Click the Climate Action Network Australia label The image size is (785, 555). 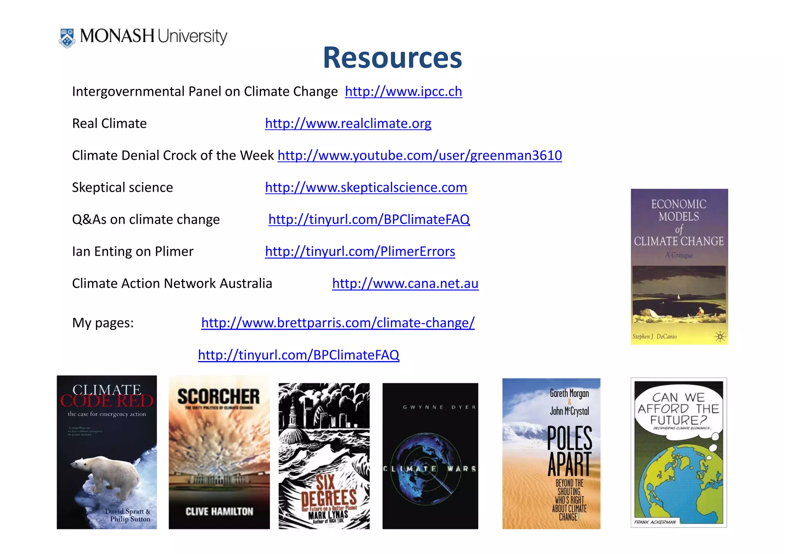(x=172, y=284)
